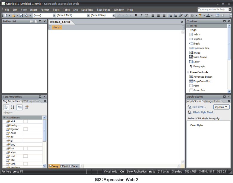Switch to the CSS Properties tab
Viewport: 233px width, 183px height.
pyautogui.click(x=30, y=101)
